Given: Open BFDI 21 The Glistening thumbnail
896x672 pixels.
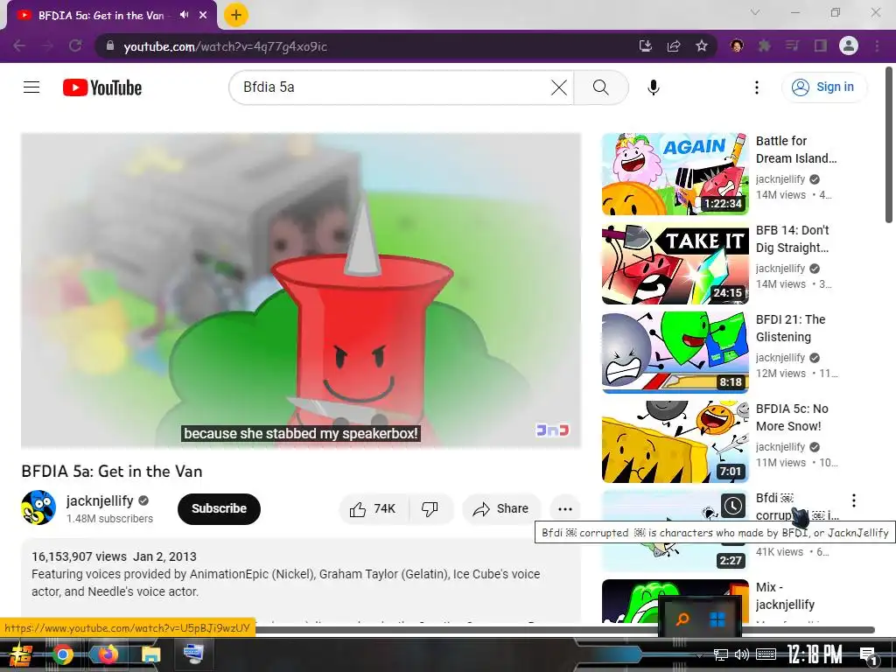Looking at the screenshot, I should coord(675,353).
